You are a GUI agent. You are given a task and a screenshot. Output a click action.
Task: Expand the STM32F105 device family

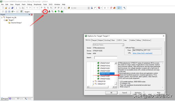[x=93, y=81]
